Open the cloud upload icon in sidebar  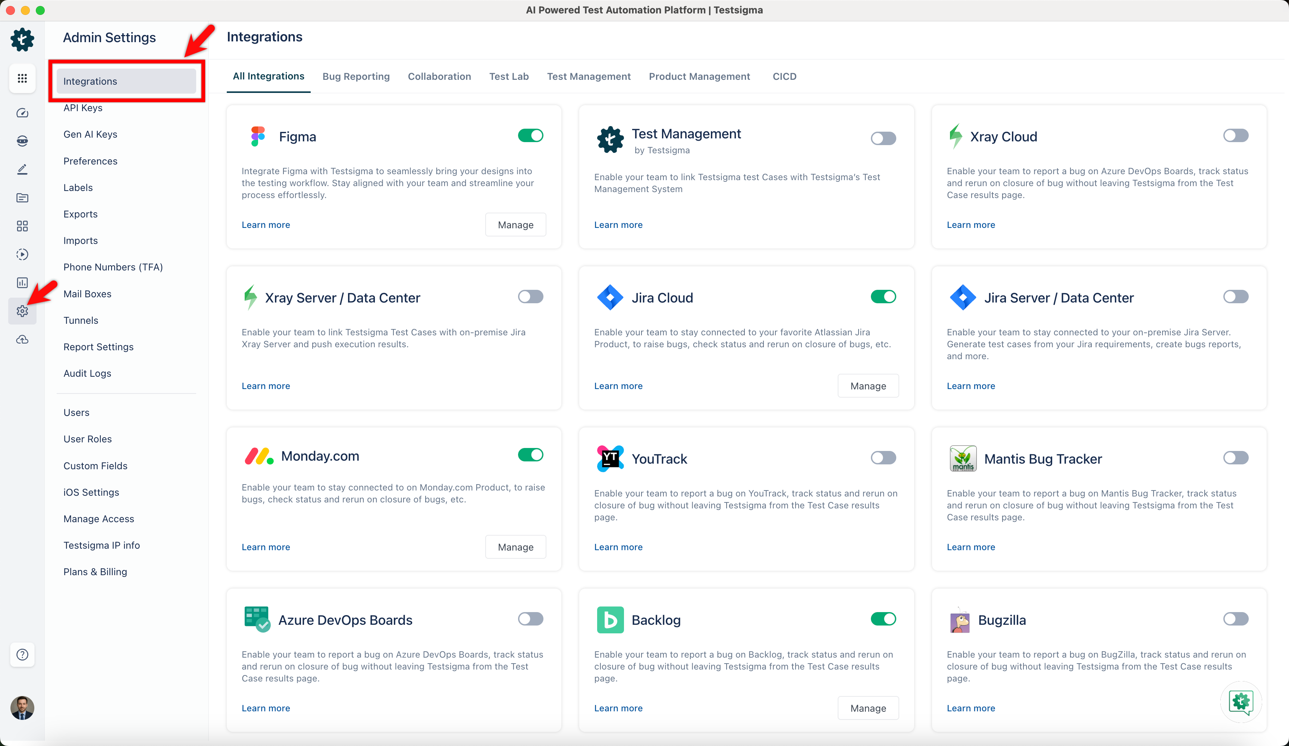pyautogui.click(x=22, y=339)
